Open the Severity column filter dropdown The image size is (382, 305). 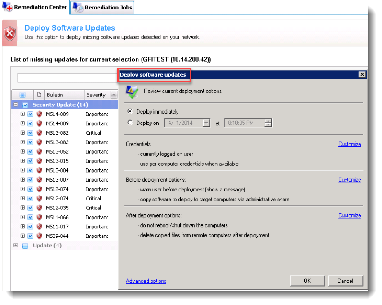click(x=113, y=95)
